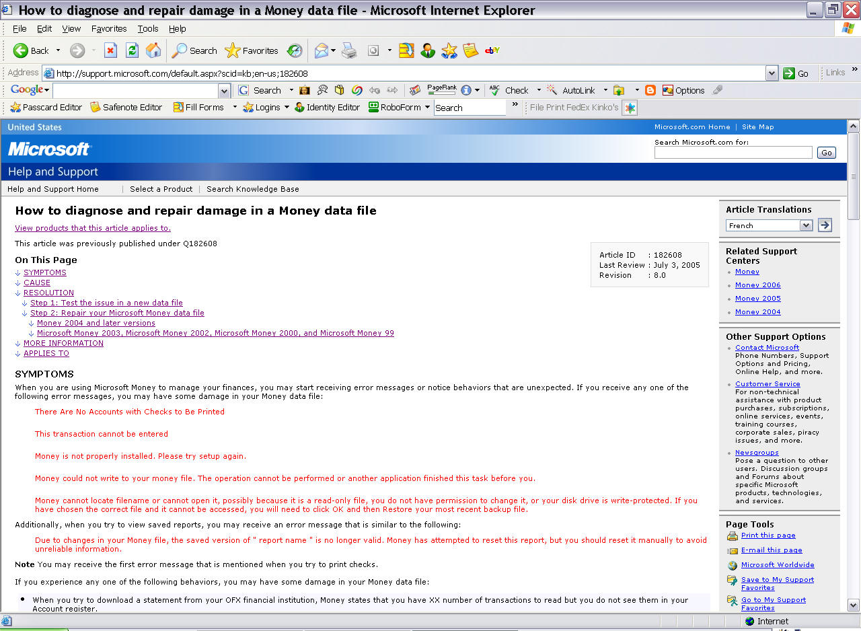Click the Google toolbar info icon
Viewport: 861px width, 631px height.
tap(466, 90)
